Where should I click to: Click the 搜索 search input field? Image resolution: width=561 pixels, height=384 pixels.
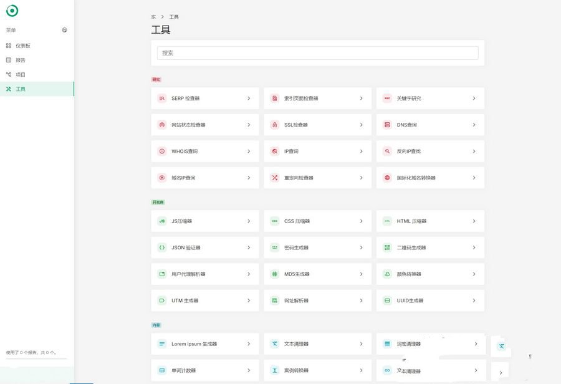click(317, 53)
